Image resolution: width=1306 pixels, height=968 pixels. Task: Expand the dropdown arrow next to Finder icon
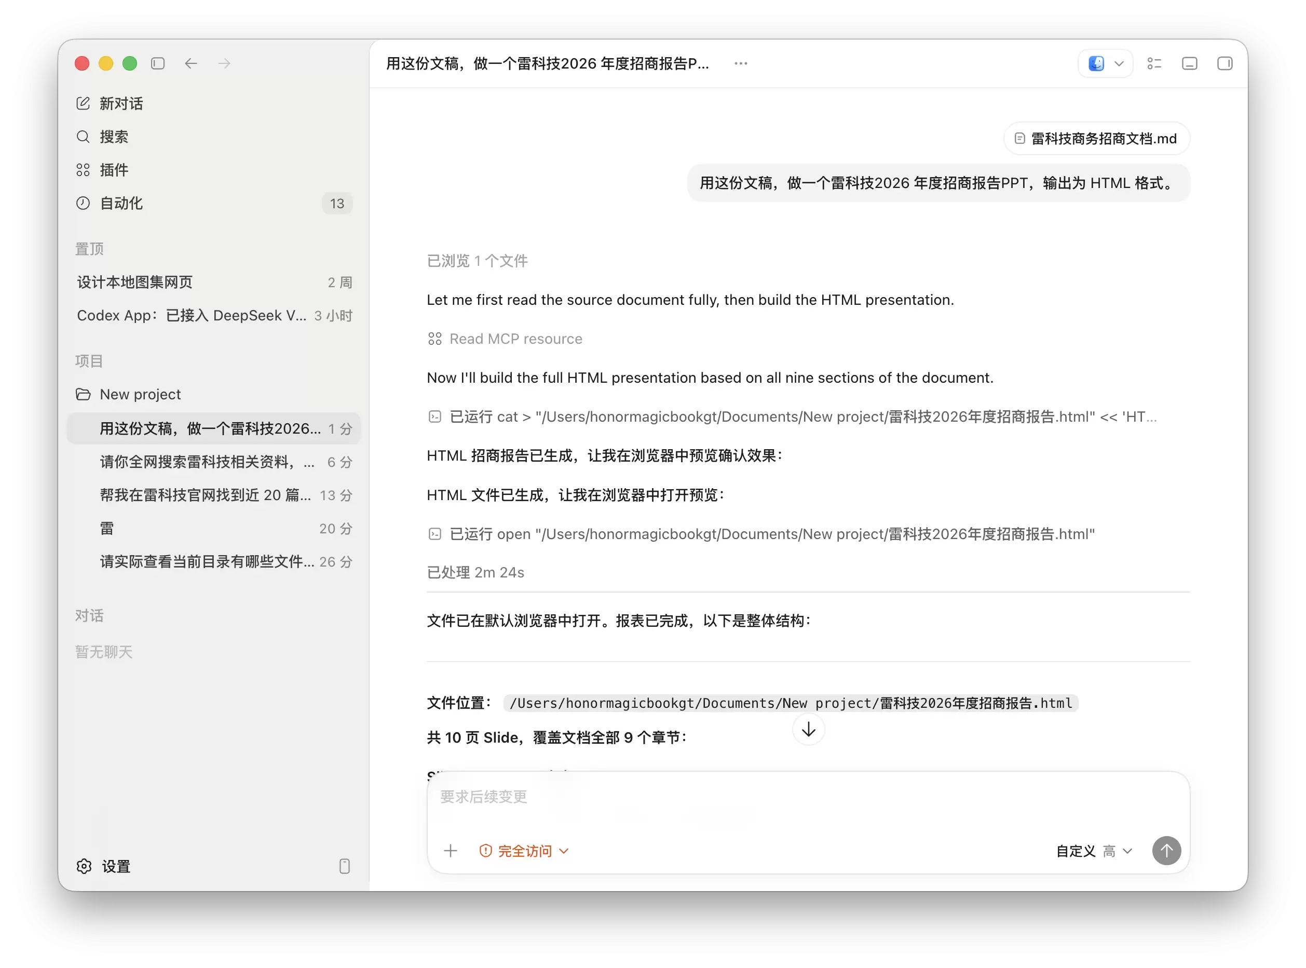1119,63
